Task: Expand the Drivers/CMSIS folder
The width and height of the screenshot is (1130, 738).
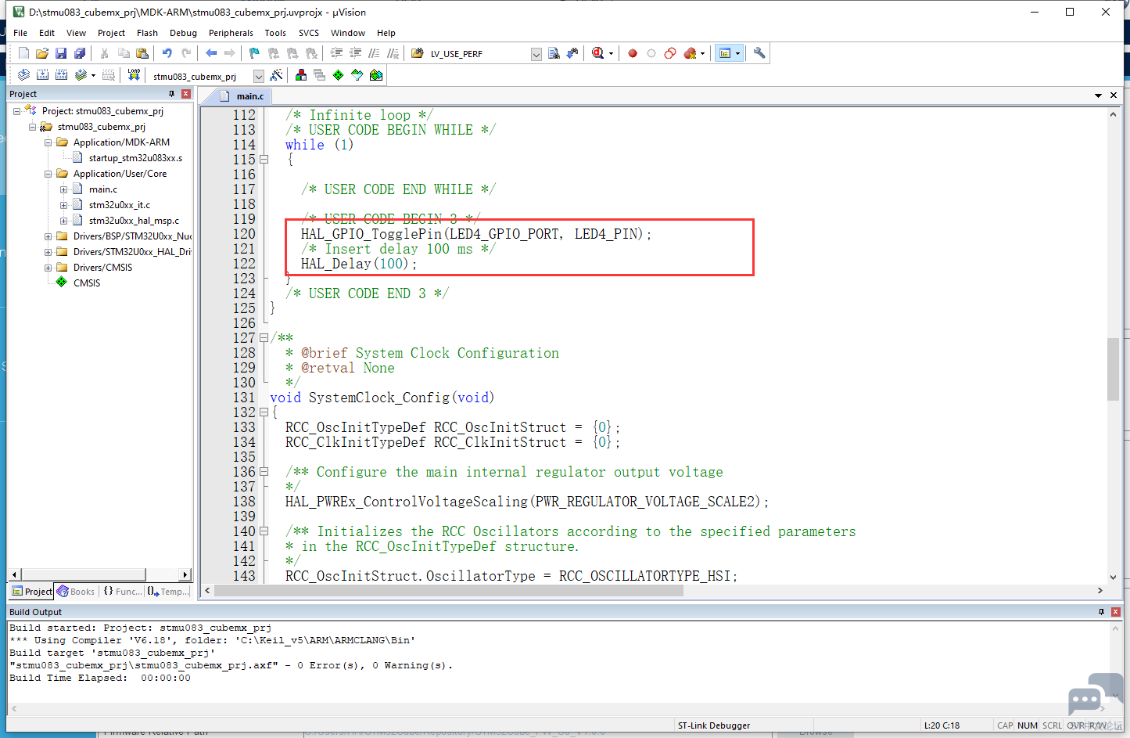Action: (x=48, y=268)
